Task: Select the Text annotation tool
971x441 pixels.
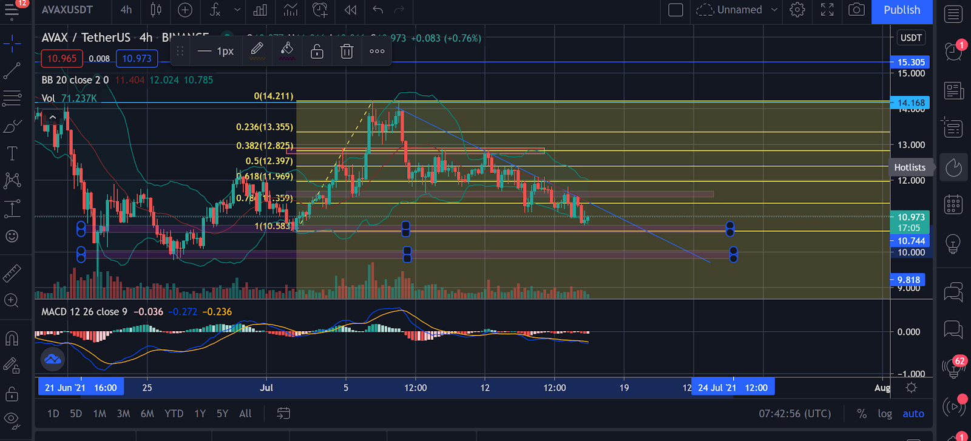Action: pos(12,153)
